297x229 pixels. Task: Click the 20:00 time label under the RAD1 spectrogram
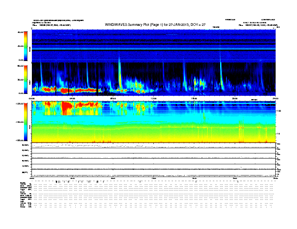click(x=235, y=98)
